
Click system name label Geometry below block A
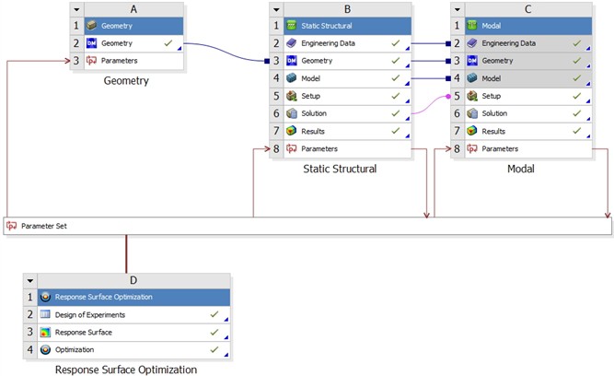coord(126,81)
